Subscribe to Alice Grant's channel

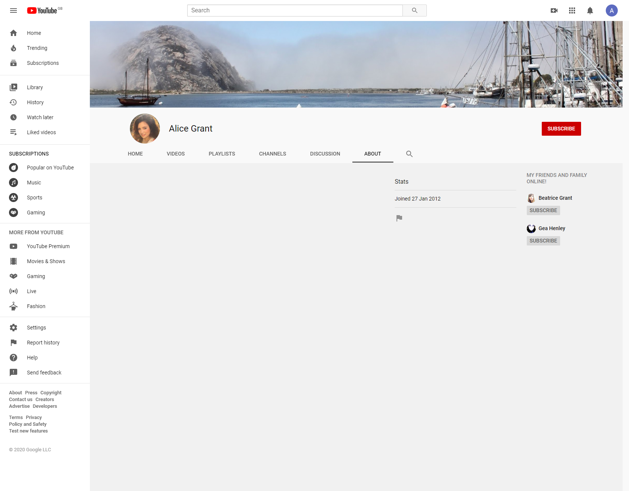pyautogui.click(x=561, y=129)
